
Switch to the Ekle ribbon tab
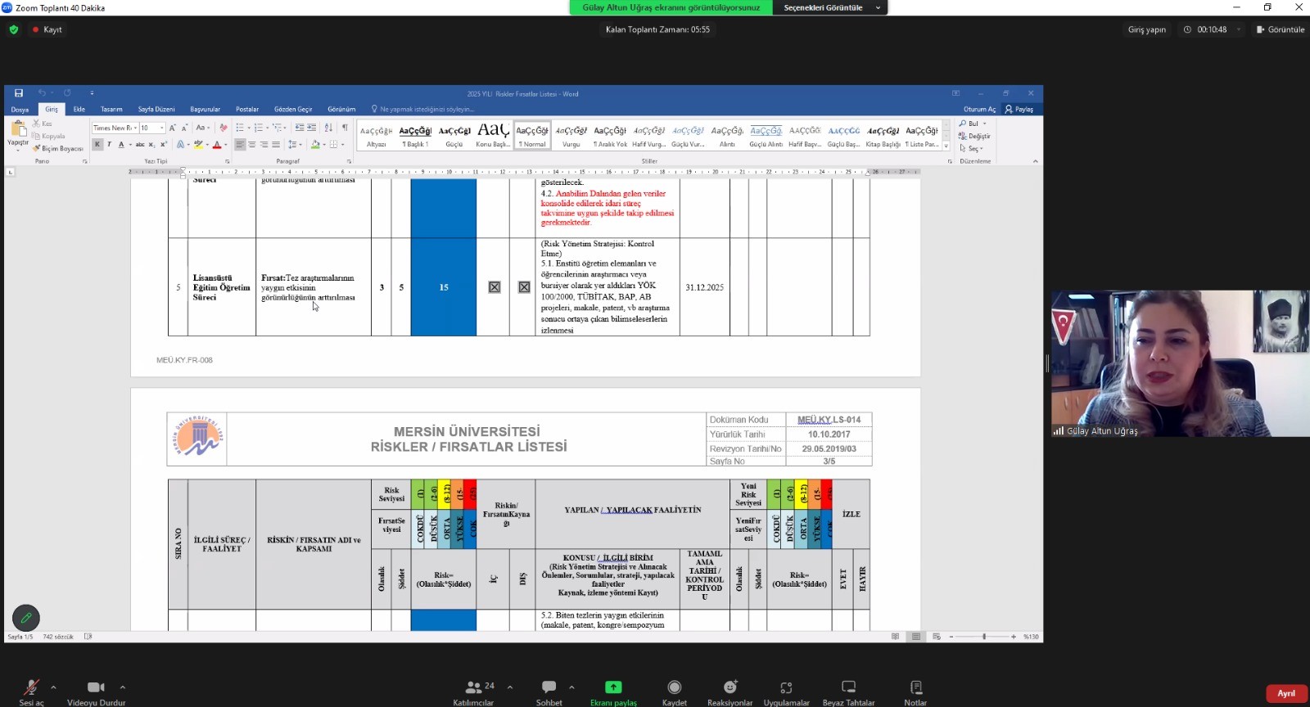click(x=79, y=109)
